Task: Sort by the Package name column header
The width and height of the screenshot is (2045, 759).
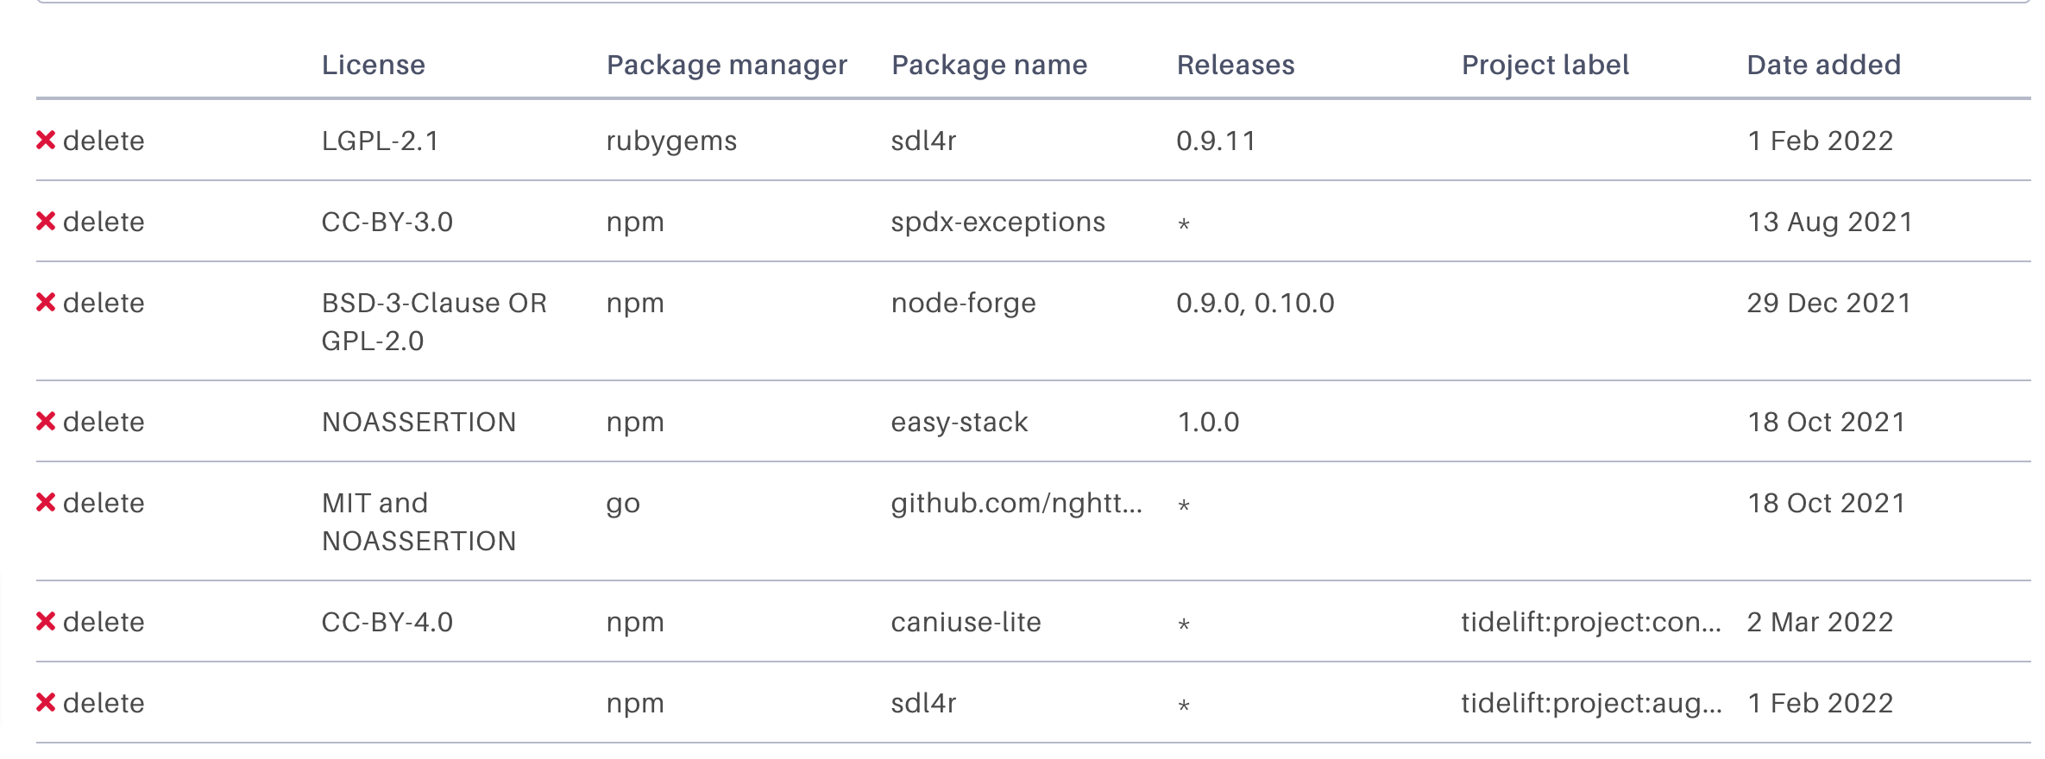Action: pyautogui.click(x=990, y=66)
